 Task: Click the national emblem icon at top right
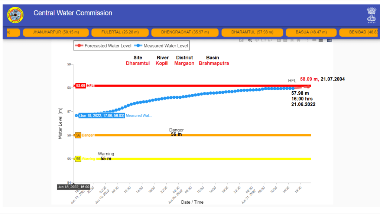point(371,15)
